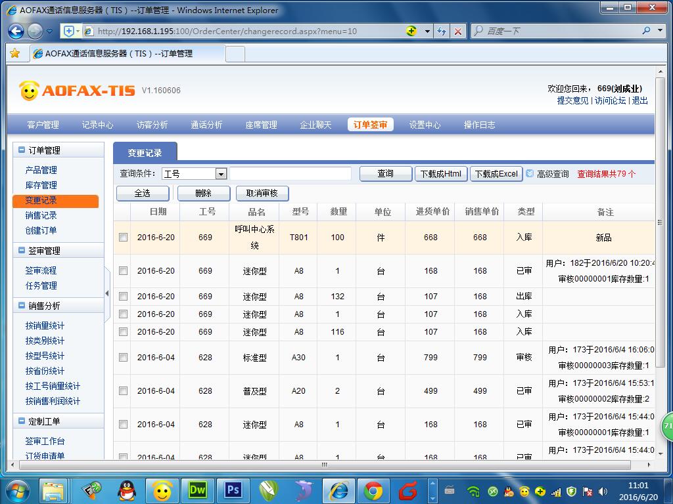Click inside the search condition input field
The height and width of the screenshot is (504, 673).
[x=289, y=174]
